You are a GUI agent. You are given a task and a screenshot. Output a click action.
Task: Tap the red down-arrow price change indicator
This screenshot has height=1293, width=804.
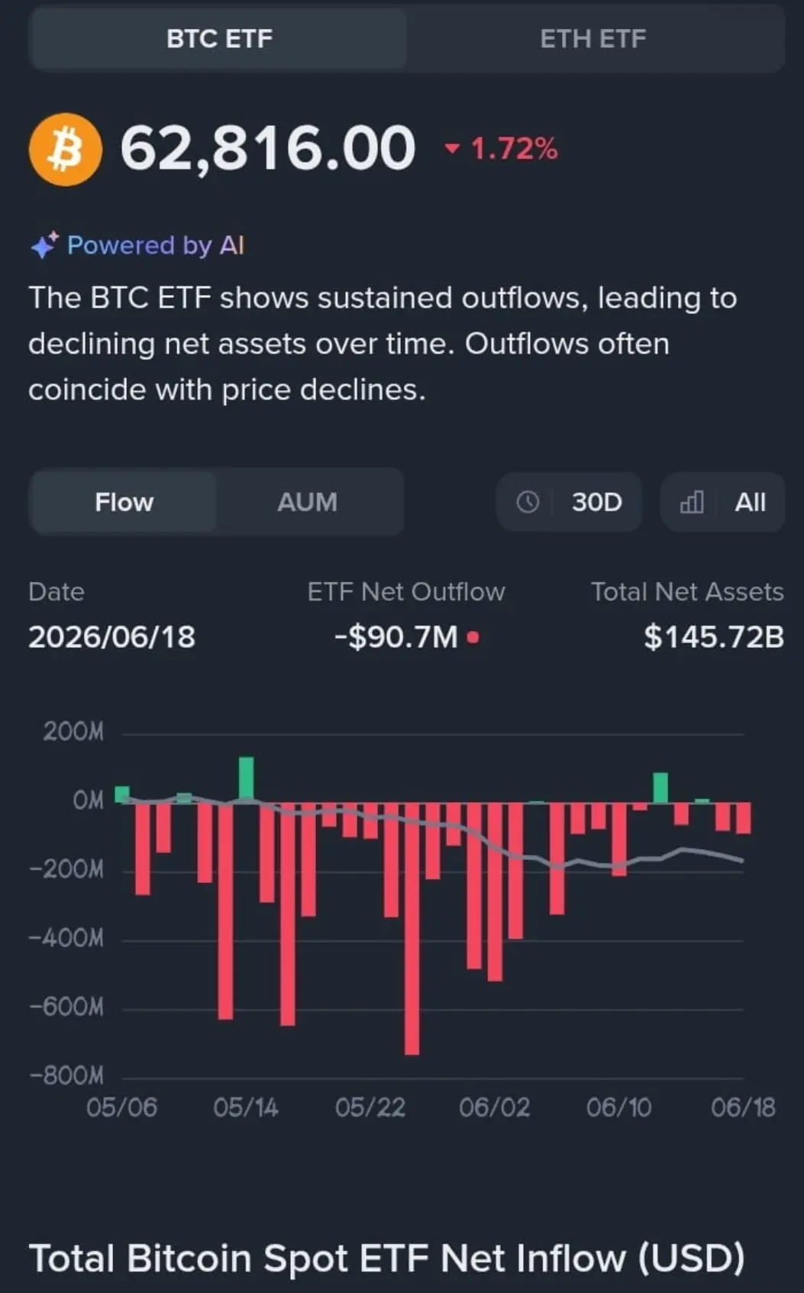point(453,148)
